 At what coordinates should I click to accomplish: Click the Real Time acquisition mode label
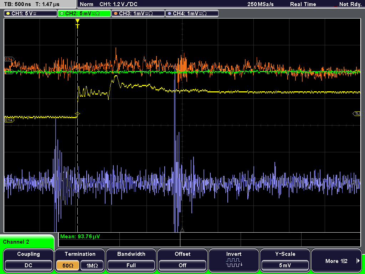point(303,4)
